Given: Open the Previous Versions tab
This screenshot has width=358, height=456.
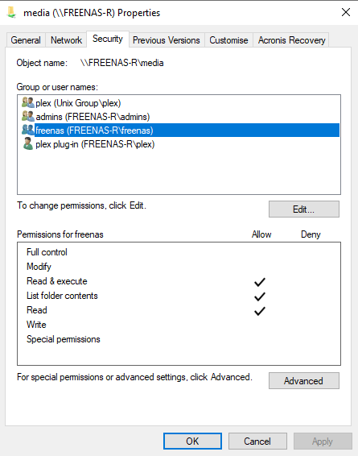Looking at the screenshot, I should click(167, 40).
